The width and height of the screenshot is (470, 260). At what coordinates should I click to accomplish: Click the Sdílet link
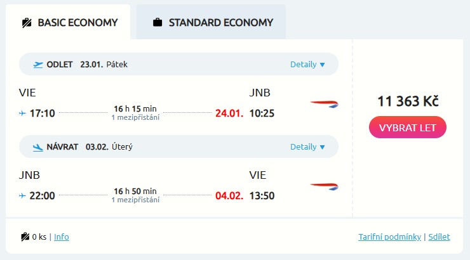[439, 237]
